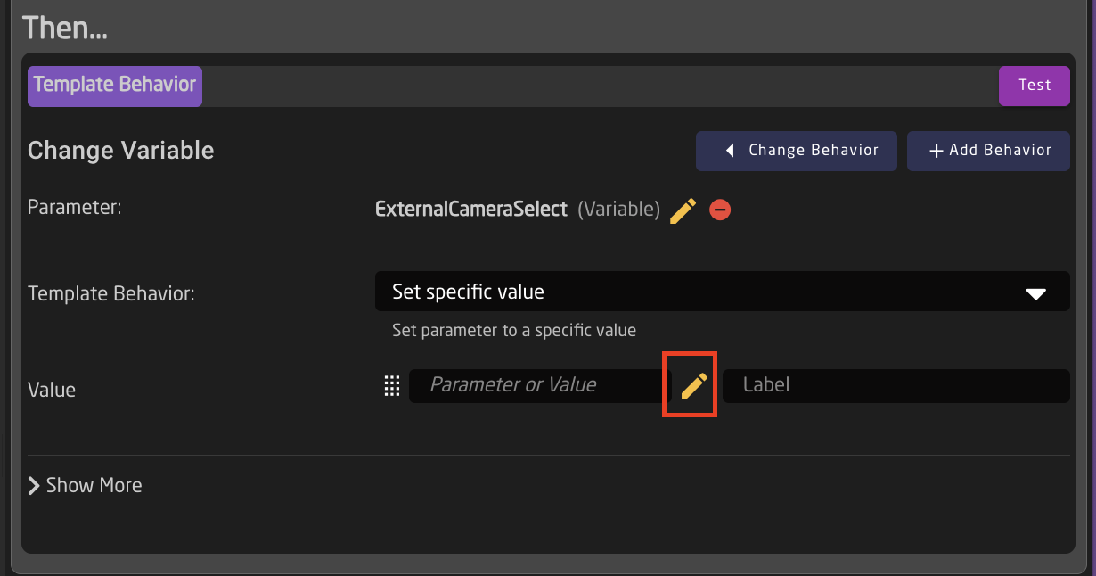Expand the Show More section
The width and height of the screenshot is (1096, 576).
coord(94,486)
